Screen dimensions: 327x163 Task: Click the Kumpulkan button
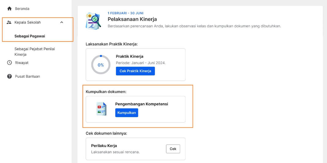[127, 113]
